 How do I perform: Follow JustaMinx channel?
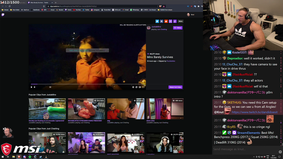pyautogui.click(x=178, y=28)
